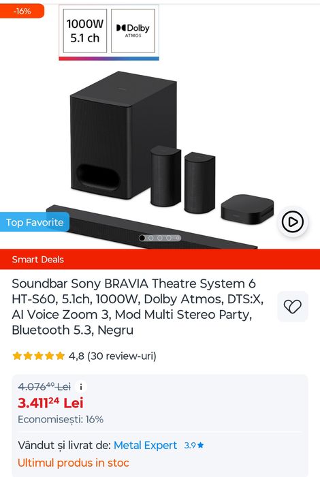This screenshot has height=477, width=320.
Task: Select the first image carousel dot
Action: [142, 238]
